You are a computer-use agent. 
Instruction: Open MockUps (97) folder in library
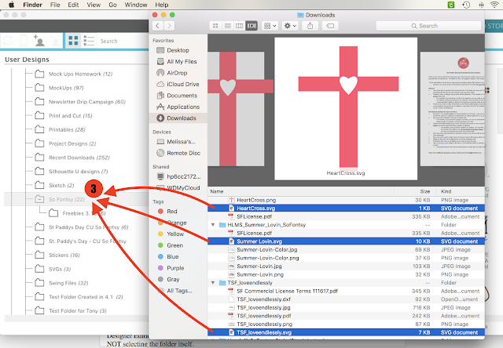[x=66, y=88]
